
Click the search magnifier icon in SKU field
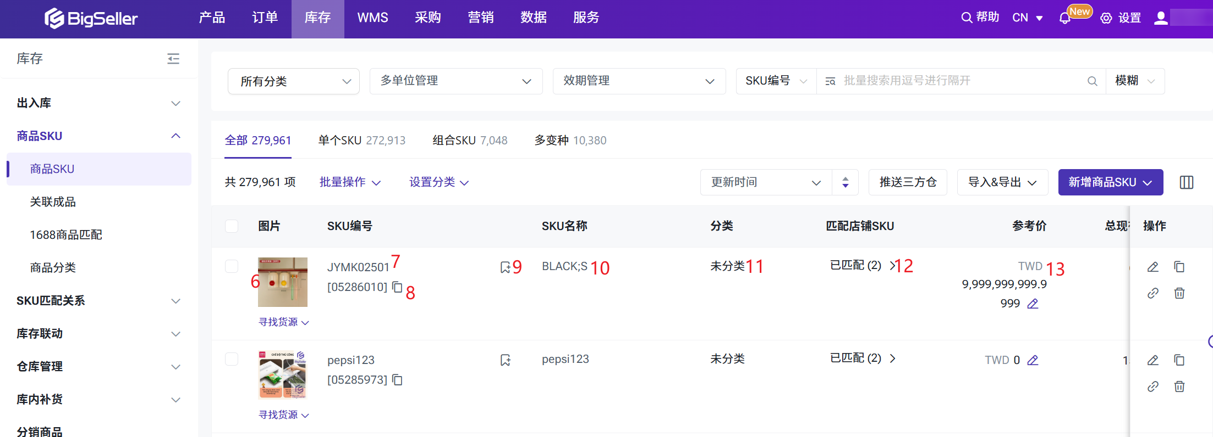(x=1093, y=81)
